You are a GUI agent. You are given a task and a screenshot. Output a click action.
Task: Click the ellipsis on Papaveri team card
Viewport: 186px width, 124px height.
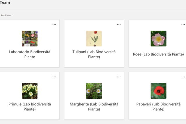coord(183,77)
